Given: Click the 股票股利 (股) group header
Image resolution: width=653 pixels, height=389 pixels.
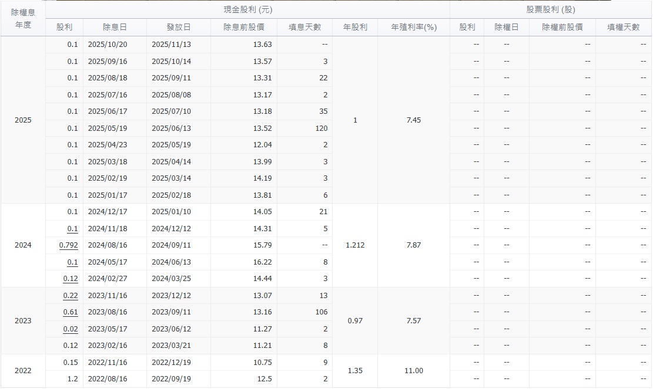Looking at the screenshot, I should pyautogui.click(x=551, y=10).
